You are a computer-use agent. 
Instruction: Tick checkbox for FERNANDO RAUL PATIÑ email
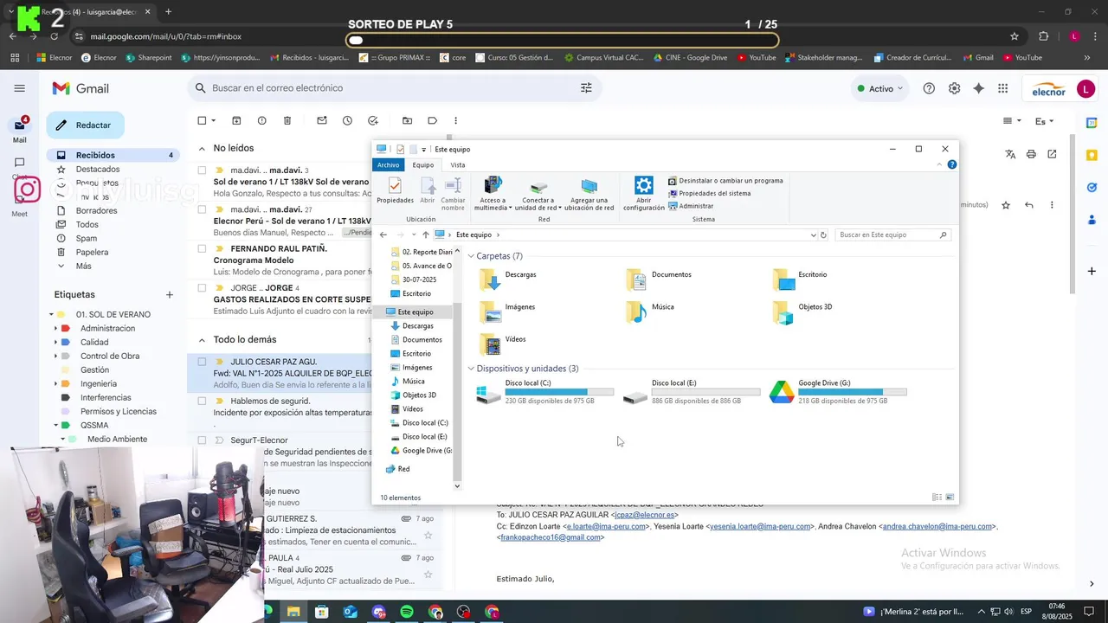click(x=202, y=248)
